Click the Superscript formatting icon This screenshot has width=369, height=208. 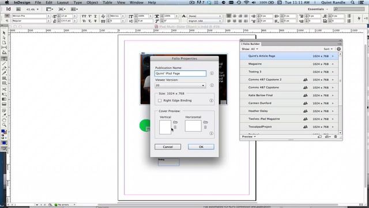[x=90, y=16]
